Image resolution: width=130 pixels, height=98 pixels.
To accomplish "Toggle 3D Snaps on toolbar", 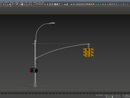I will (25, 4).
